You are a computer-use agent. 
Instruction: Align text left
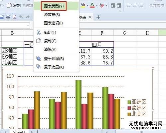tap(128, 5)
